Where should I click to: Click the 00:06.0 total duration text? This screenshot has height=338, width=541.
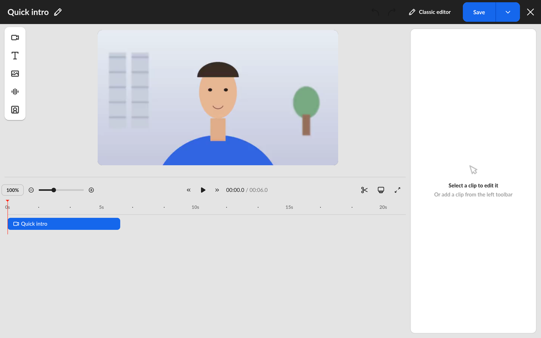point(258,190)
